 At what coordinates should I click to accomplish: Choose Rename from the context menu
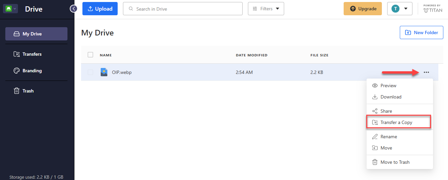pos(400,137)
